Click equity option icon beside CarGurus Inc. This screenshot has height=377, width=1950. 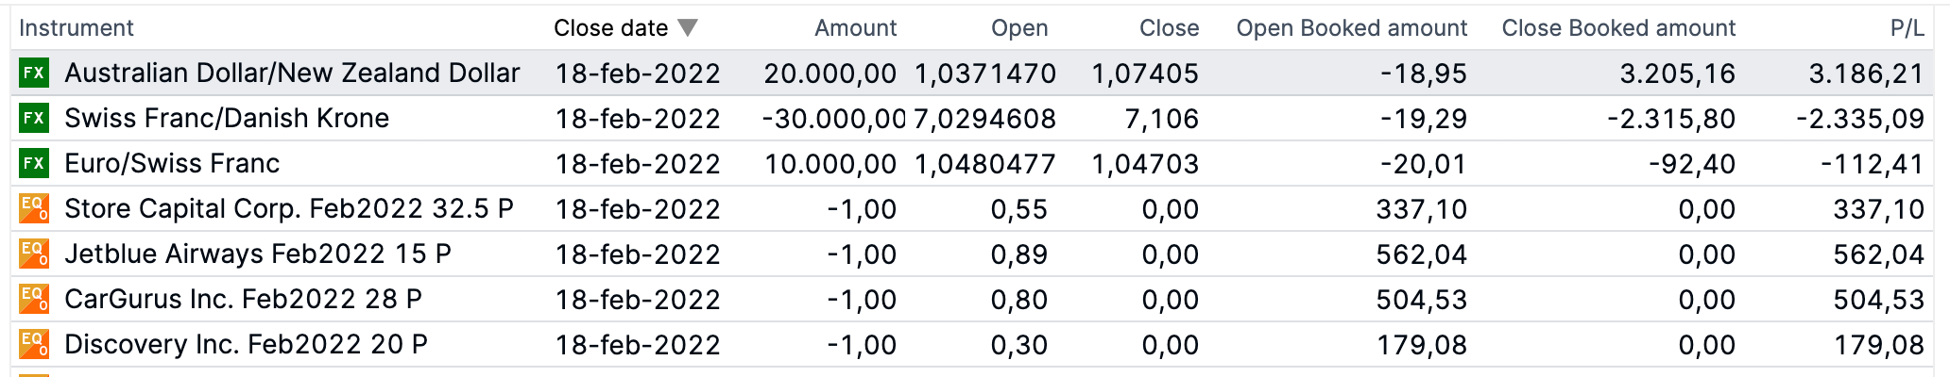point(34,299)
